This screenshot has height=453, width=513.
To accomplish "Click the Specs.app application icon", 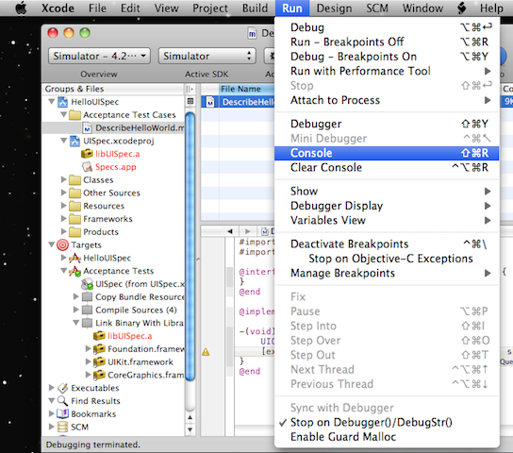I will click(x=87, y=167).
